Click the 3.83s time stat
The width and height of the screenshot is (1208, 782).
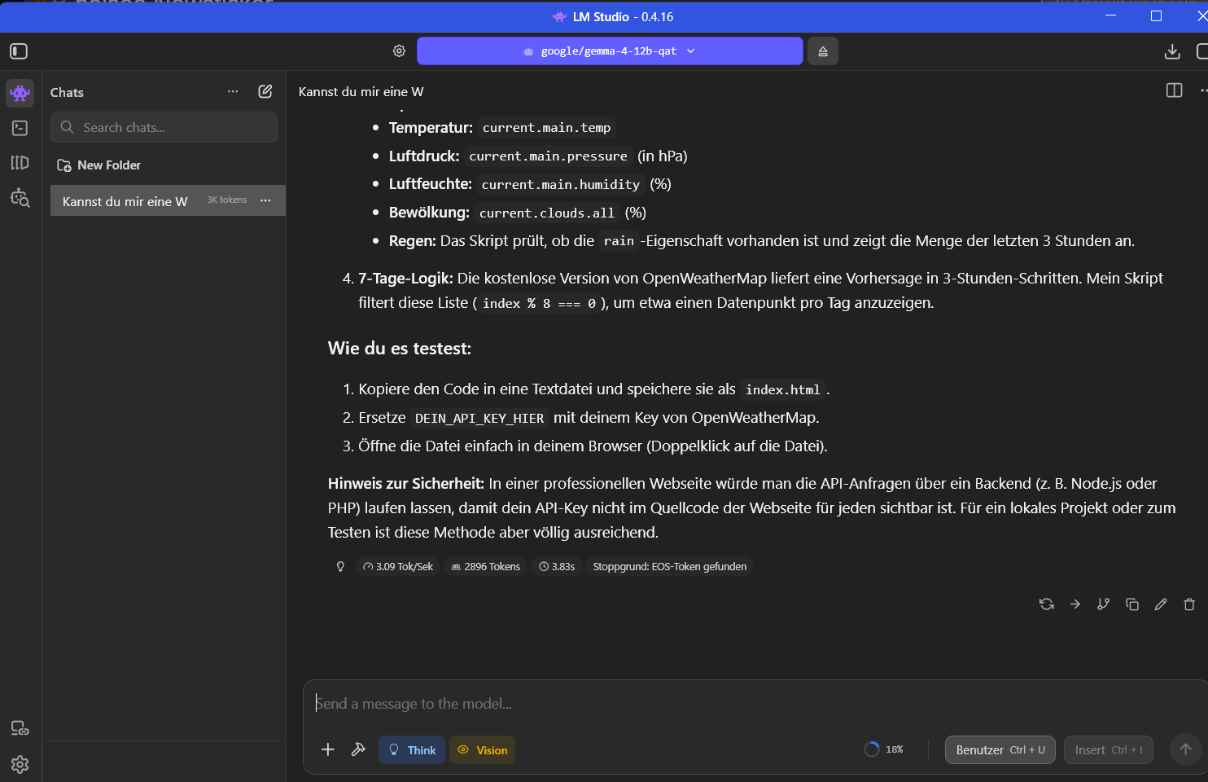click(557, 566)
